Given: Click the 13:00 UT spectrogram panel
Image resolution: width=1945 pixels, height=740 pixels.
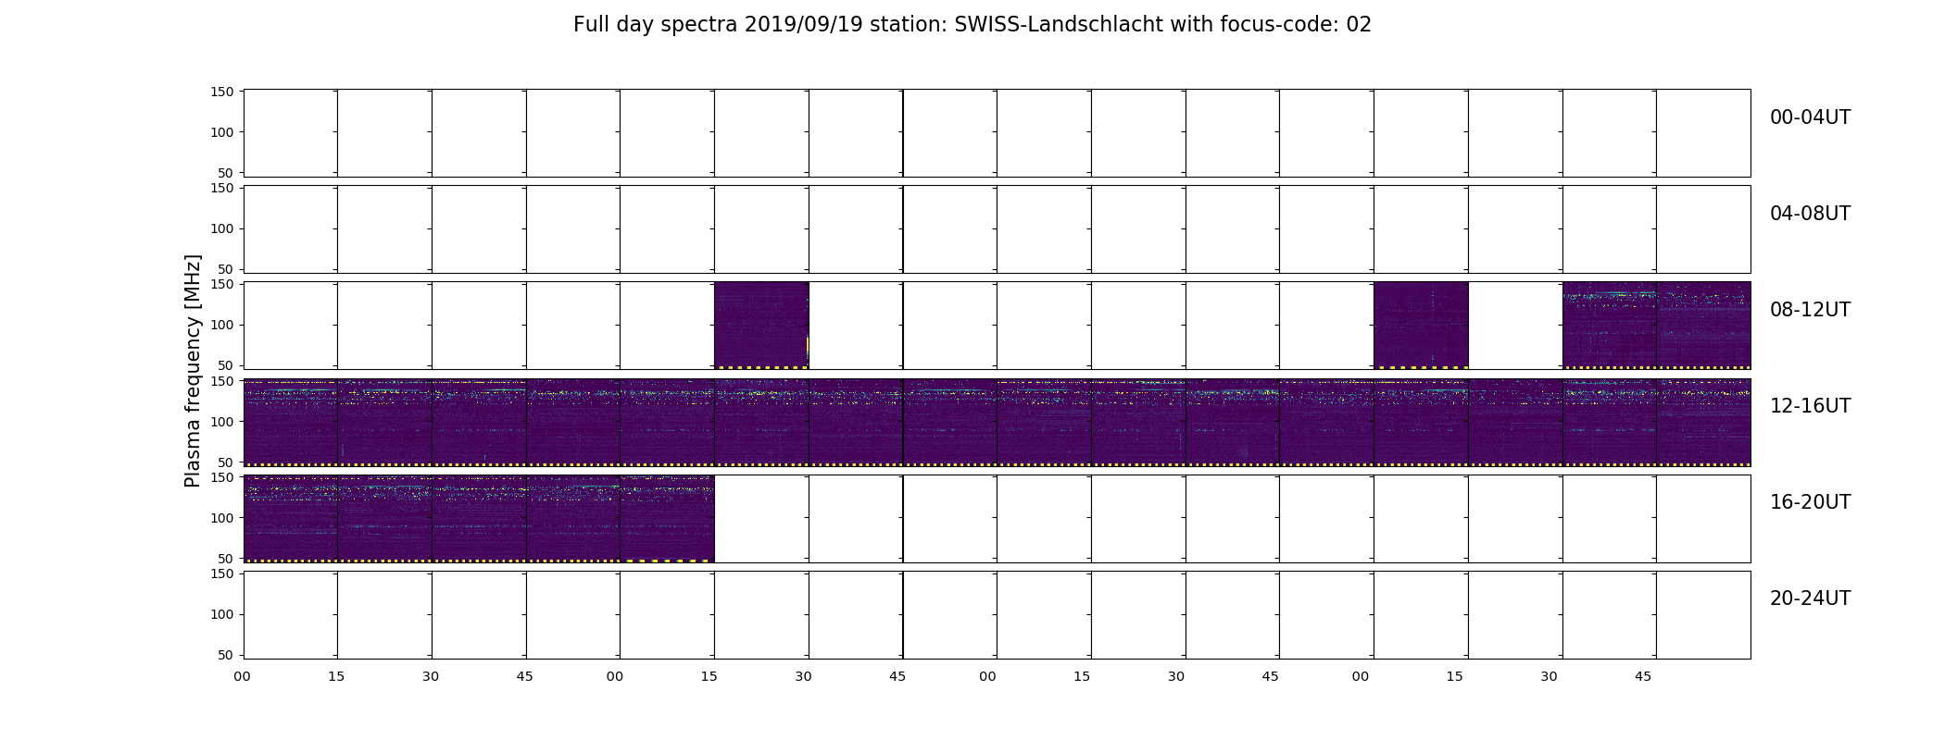Looking at the screenshot, I should 667,422.
